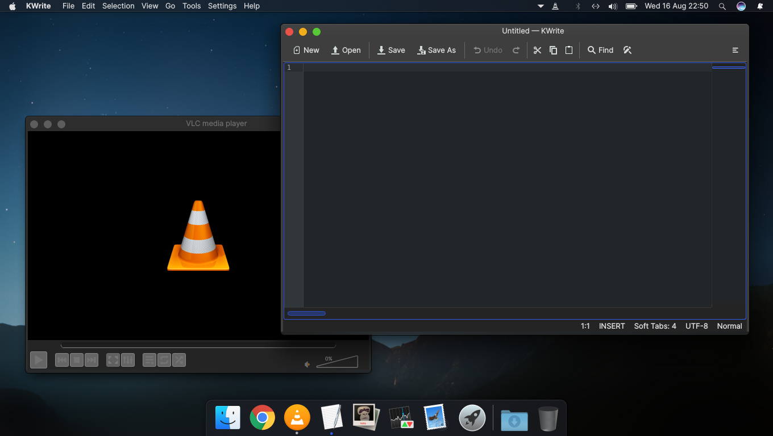Toggle shuffle random mode in VLC
773x436 pixels.
pos(179,360)
